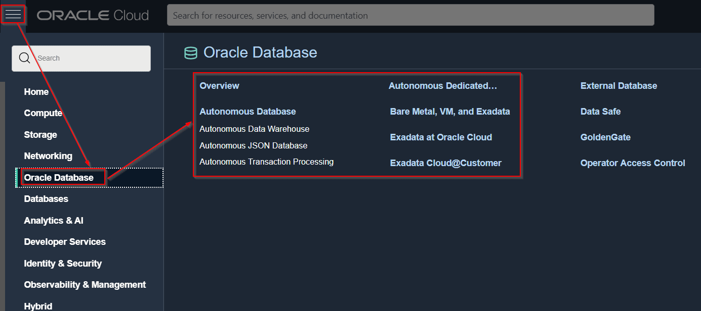The height and width of the screenshot is (311, 701).
Task: Focus the top resources search bar
Action: click(410, 15)
